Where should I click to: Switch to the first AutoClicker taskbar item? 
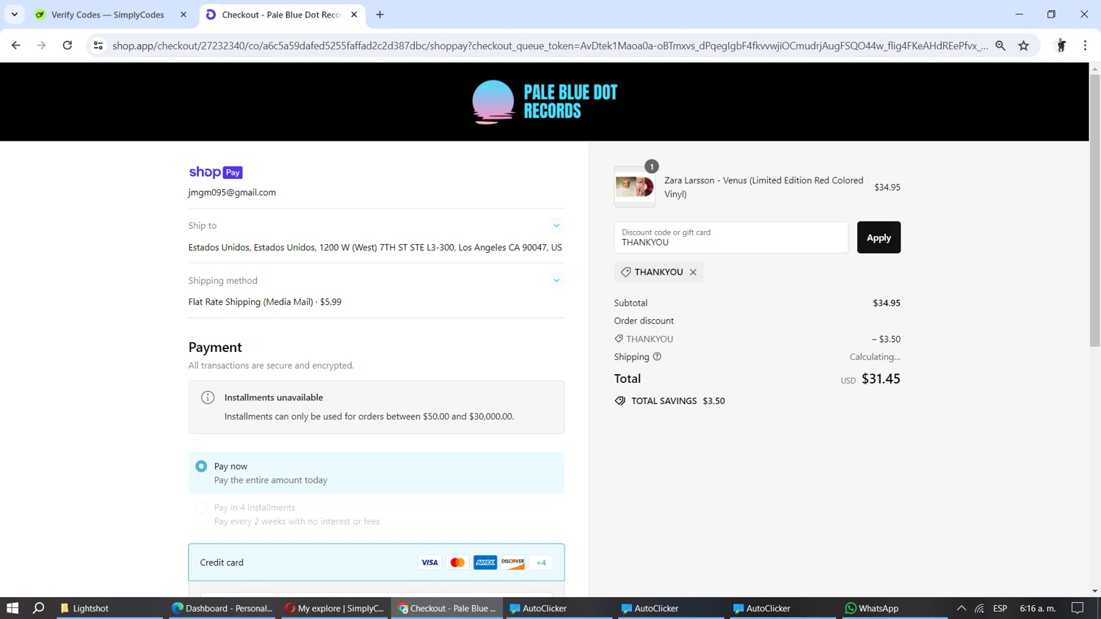pos(559,608)
